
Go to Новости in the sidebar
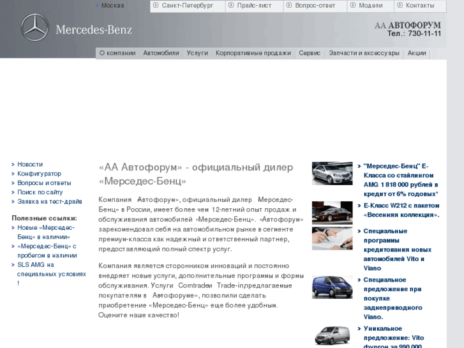pyautogui.click(x=30, y=164)
